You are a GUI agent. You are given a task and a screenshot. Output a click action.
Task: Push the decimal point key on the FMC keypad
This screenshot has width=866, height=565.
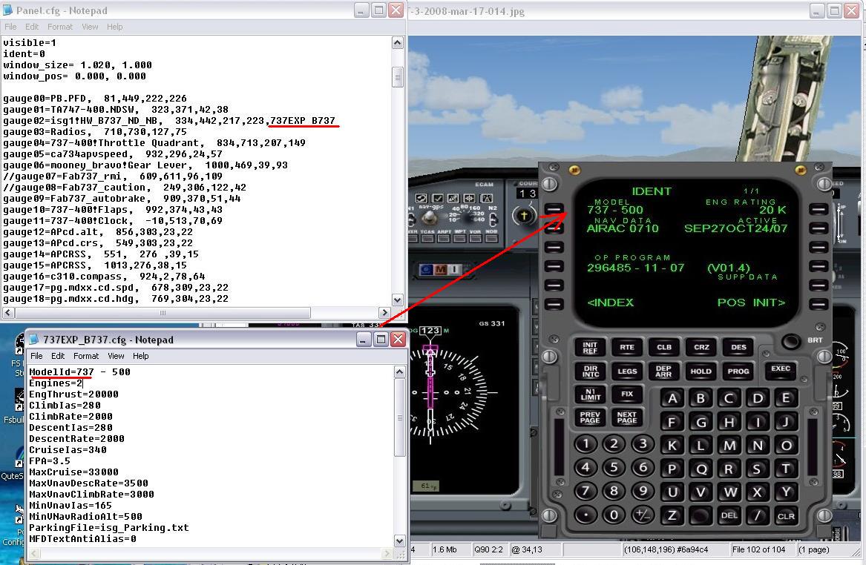[x=585, y=515]
